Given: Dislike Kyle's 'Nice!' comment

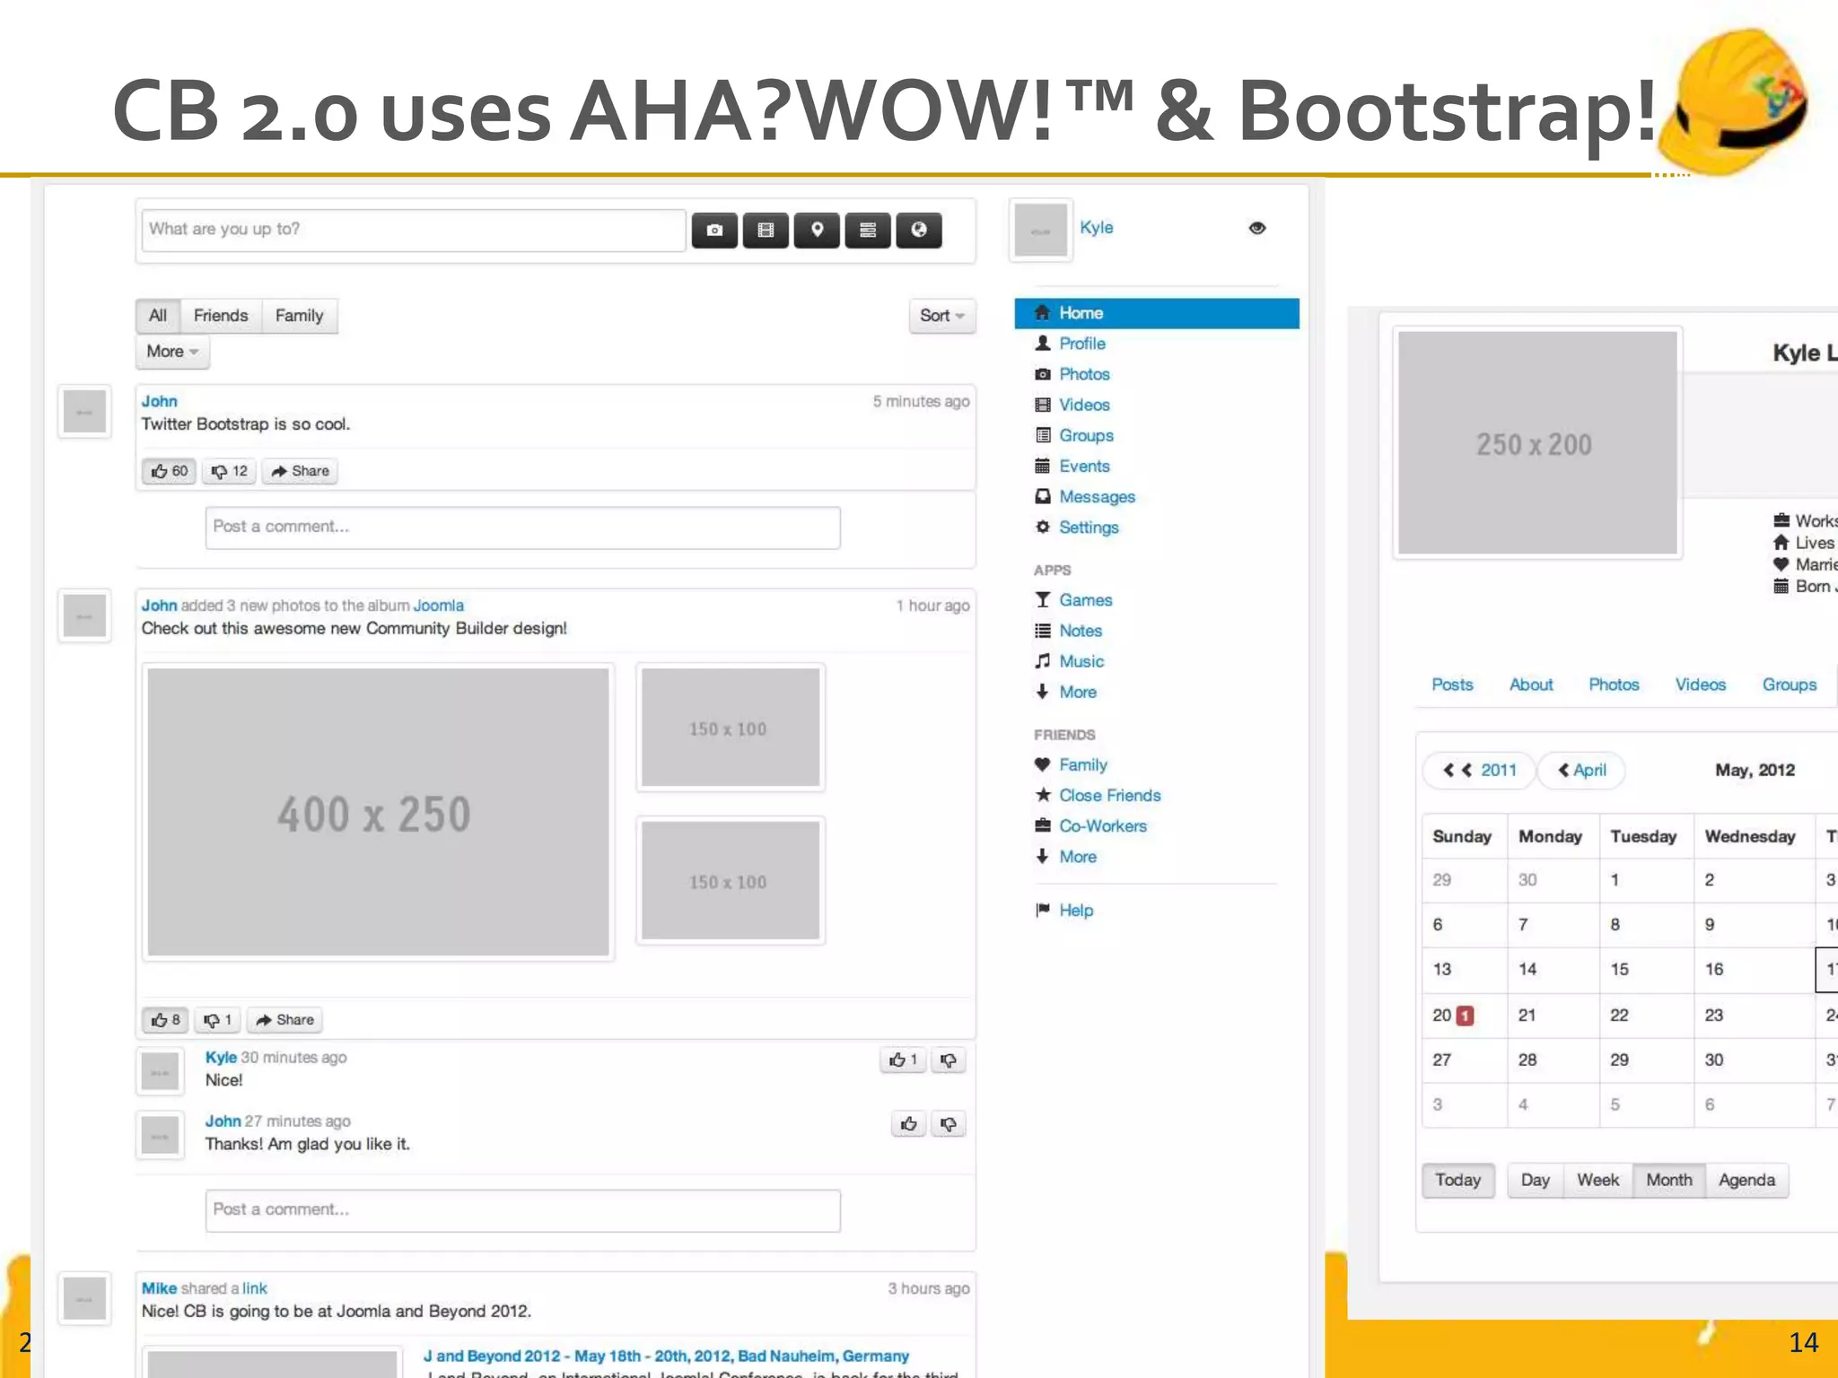Looking at the screenshot, I should [948, 1060].
